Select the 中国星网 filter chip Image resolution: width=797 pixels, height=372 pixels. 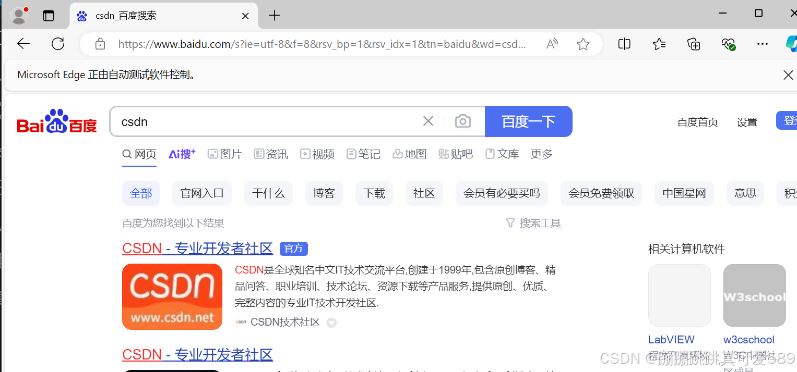[x=684, y=193]
